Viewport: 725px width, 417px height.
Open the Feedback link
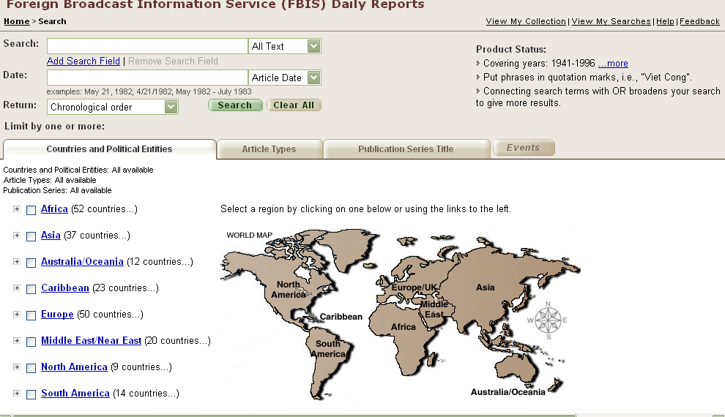pyautogui.click(x=699, y=21)
